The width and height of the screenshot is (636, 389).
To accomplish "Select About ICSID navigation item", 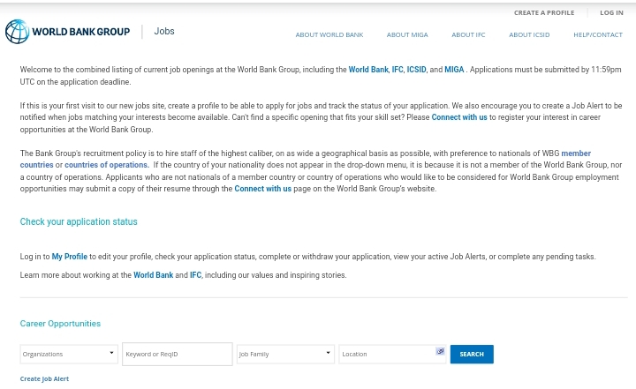I will [x=528, y=34].
